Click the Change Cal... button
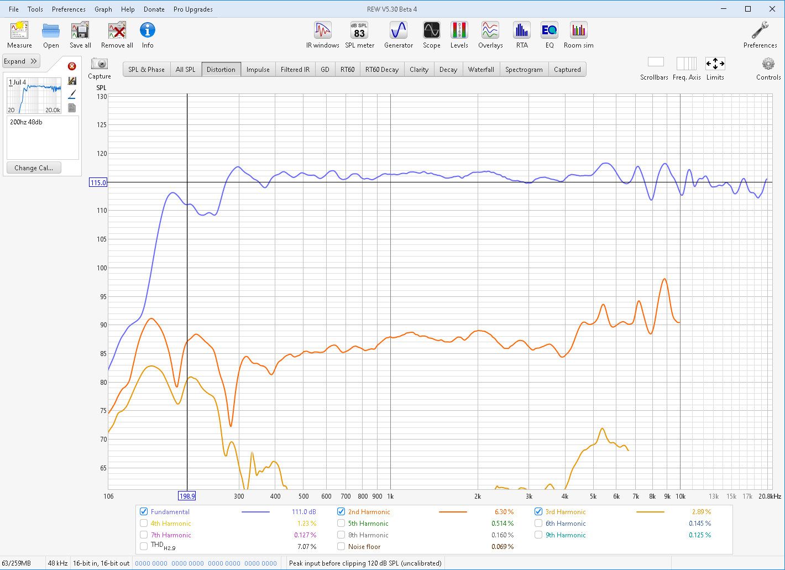Image resolution: width=785 pixels, height=570 pixels. tap(34, 168)
